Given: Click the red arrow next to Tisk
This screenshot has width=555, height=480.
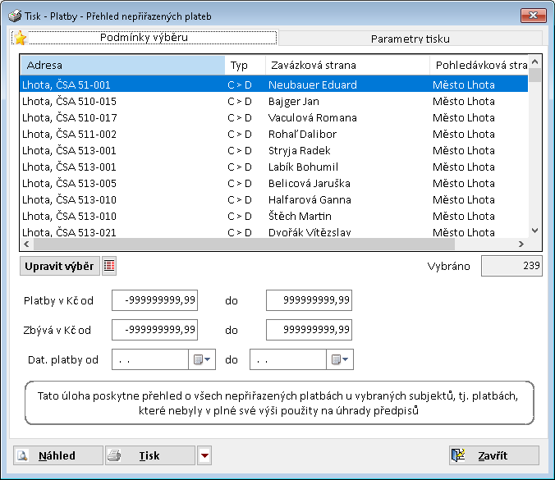Looking at the screenshot, I should point(204,456).
